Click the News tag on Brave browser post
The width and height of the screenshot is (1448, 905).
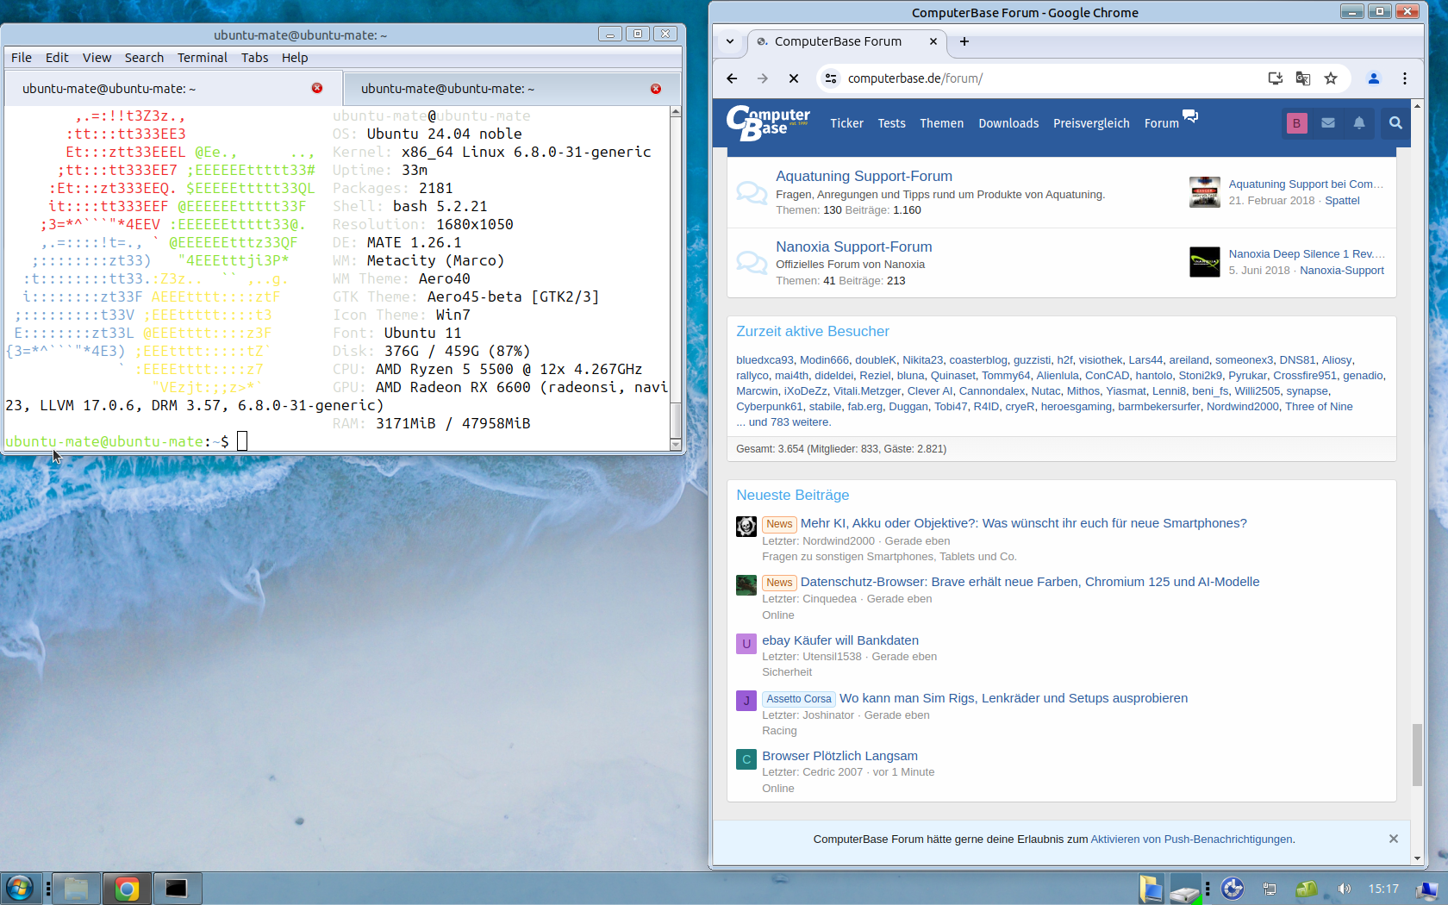coord(779,583)
